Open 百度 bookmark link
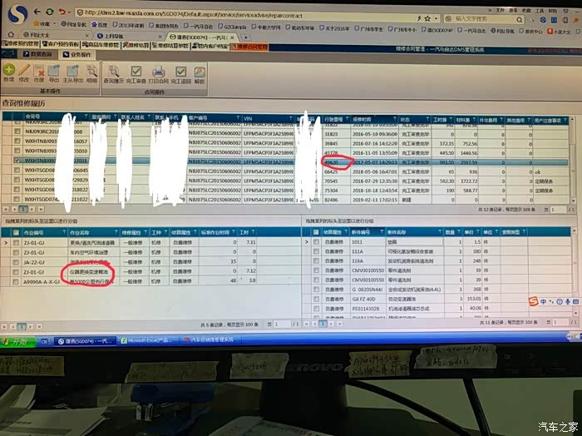The image size is (582, 436). pyautogui.click(x=100, y=24)
